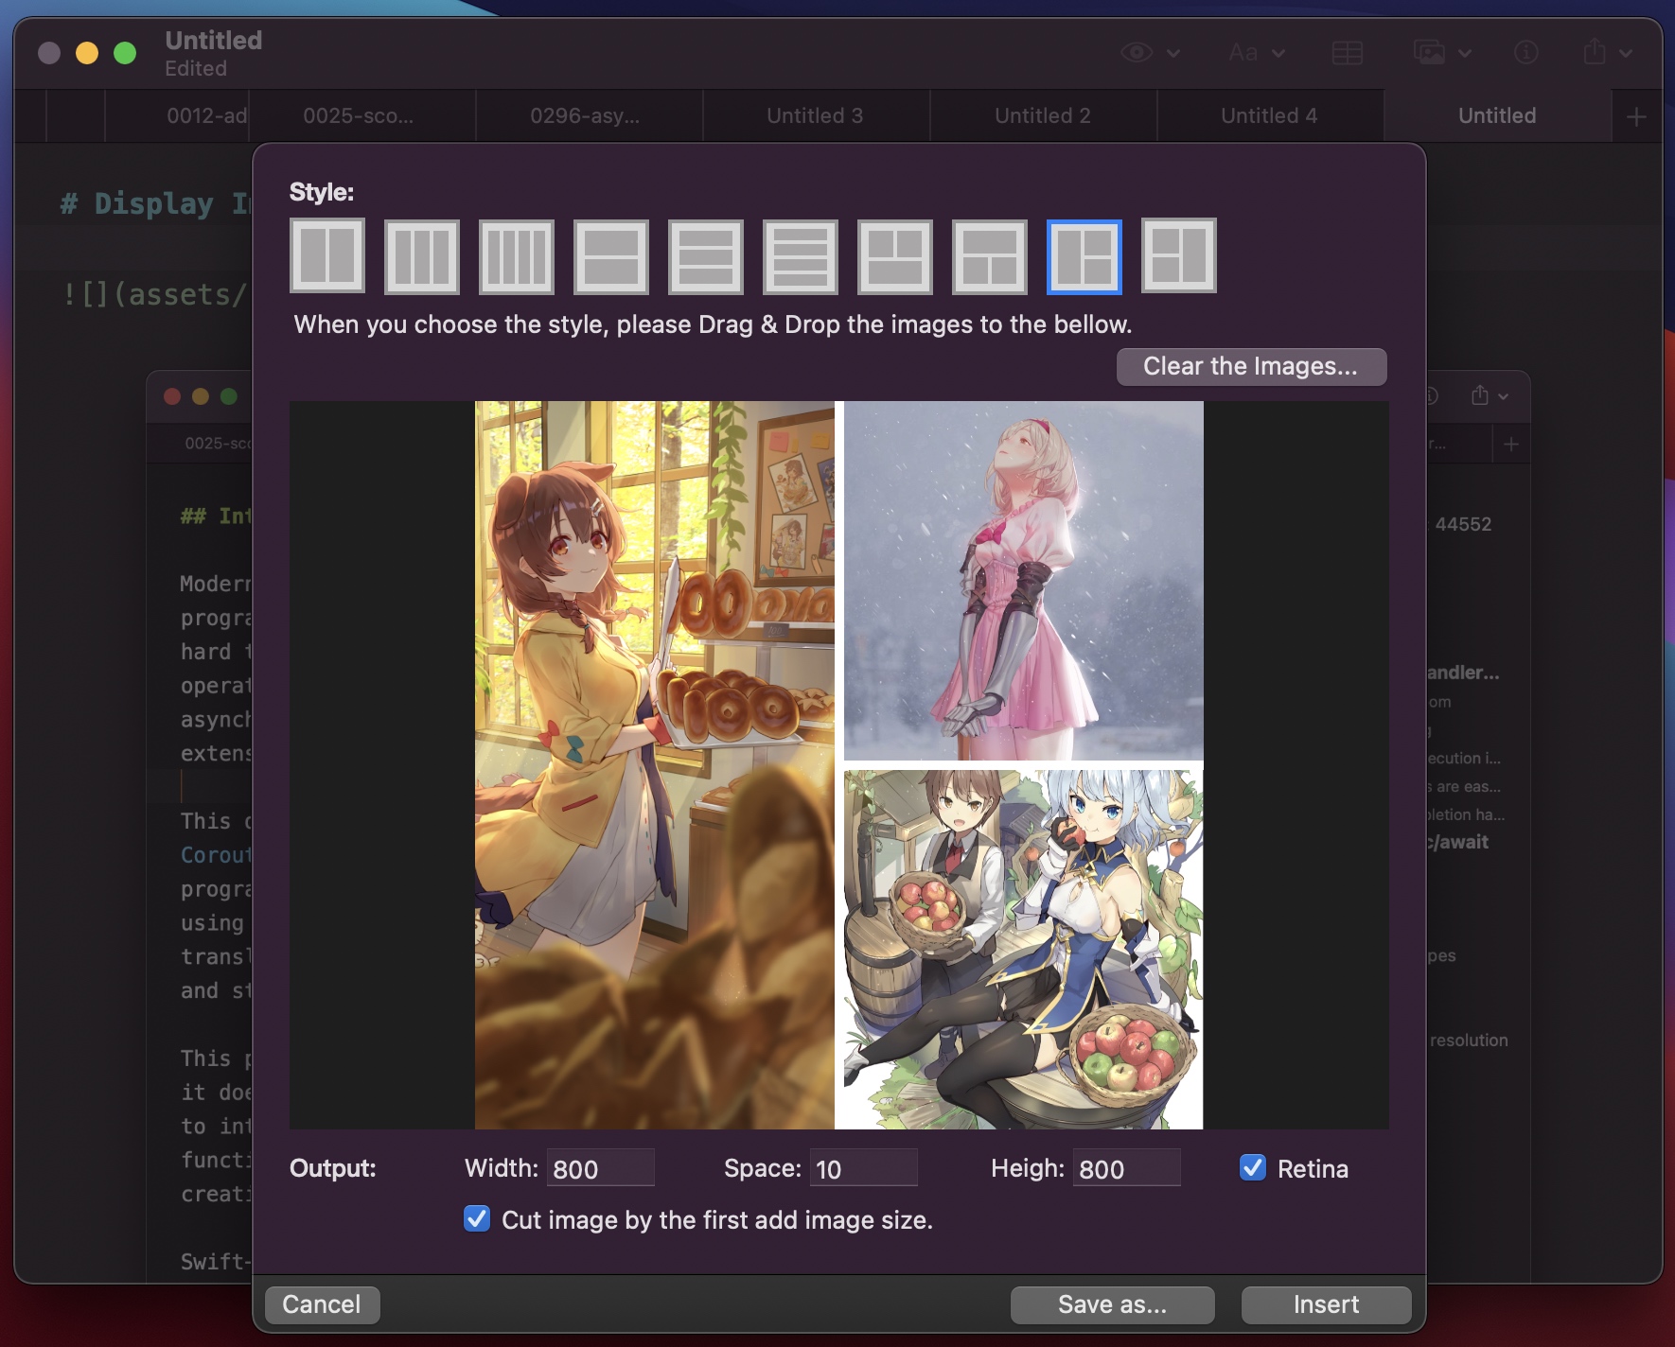Click the table insert icon in toolbar
1675x1347 pixels.
[1348, 52]
